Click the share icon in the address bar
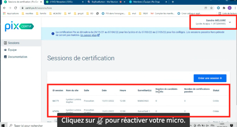237x127 pixels. tap(206, 8)
